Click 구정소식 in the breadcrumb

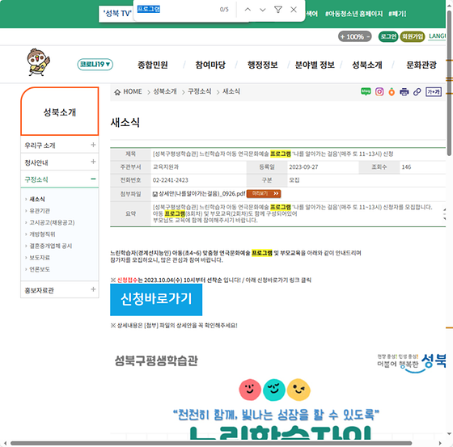[x=199, y=91]
